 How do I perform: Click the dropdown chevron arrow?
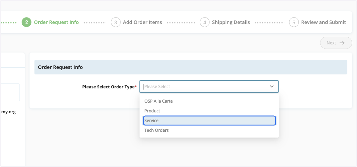tap(272, 87)
